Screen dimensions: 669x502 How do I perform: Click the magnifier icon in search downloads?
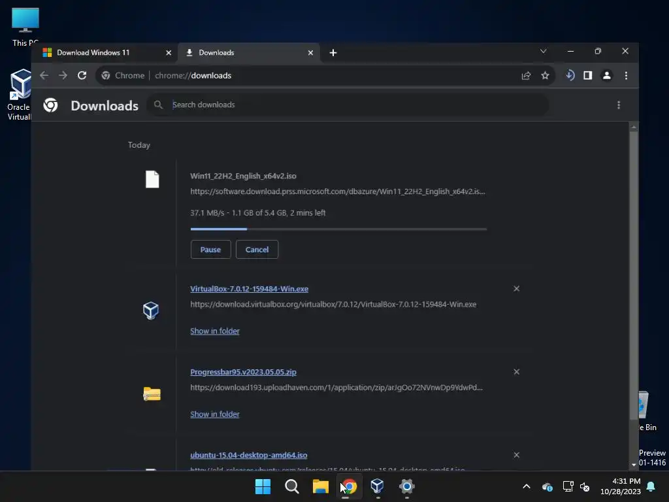tap(158, 105)
